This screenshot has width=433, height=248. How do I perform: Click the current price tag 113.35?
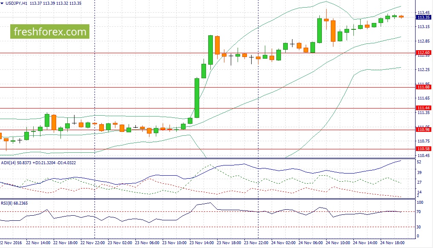(423, 17)
